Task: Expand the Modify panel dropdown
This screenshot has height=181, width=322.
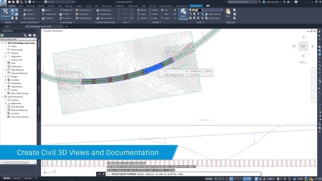Action: tap(156, 22)
